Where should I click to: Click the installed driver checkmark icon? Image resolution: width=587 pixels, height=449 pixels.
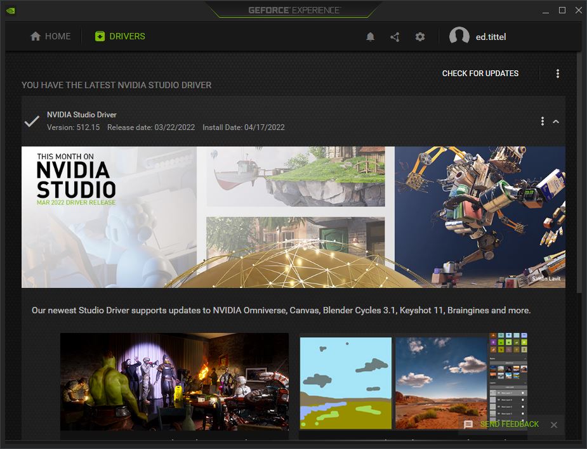(x=32, y=121)
